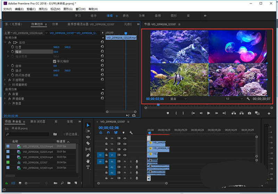Mute audio track A1
This screenshot has height=194, width=278.
125,162
